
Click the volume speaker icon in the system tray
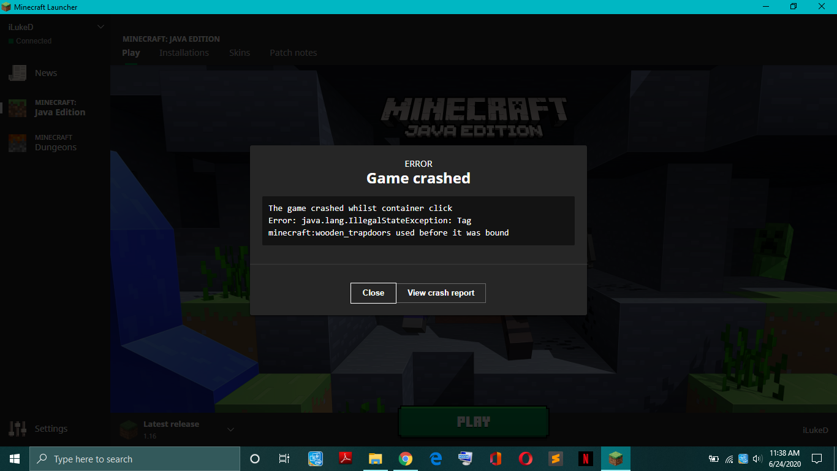click(757, 459)
